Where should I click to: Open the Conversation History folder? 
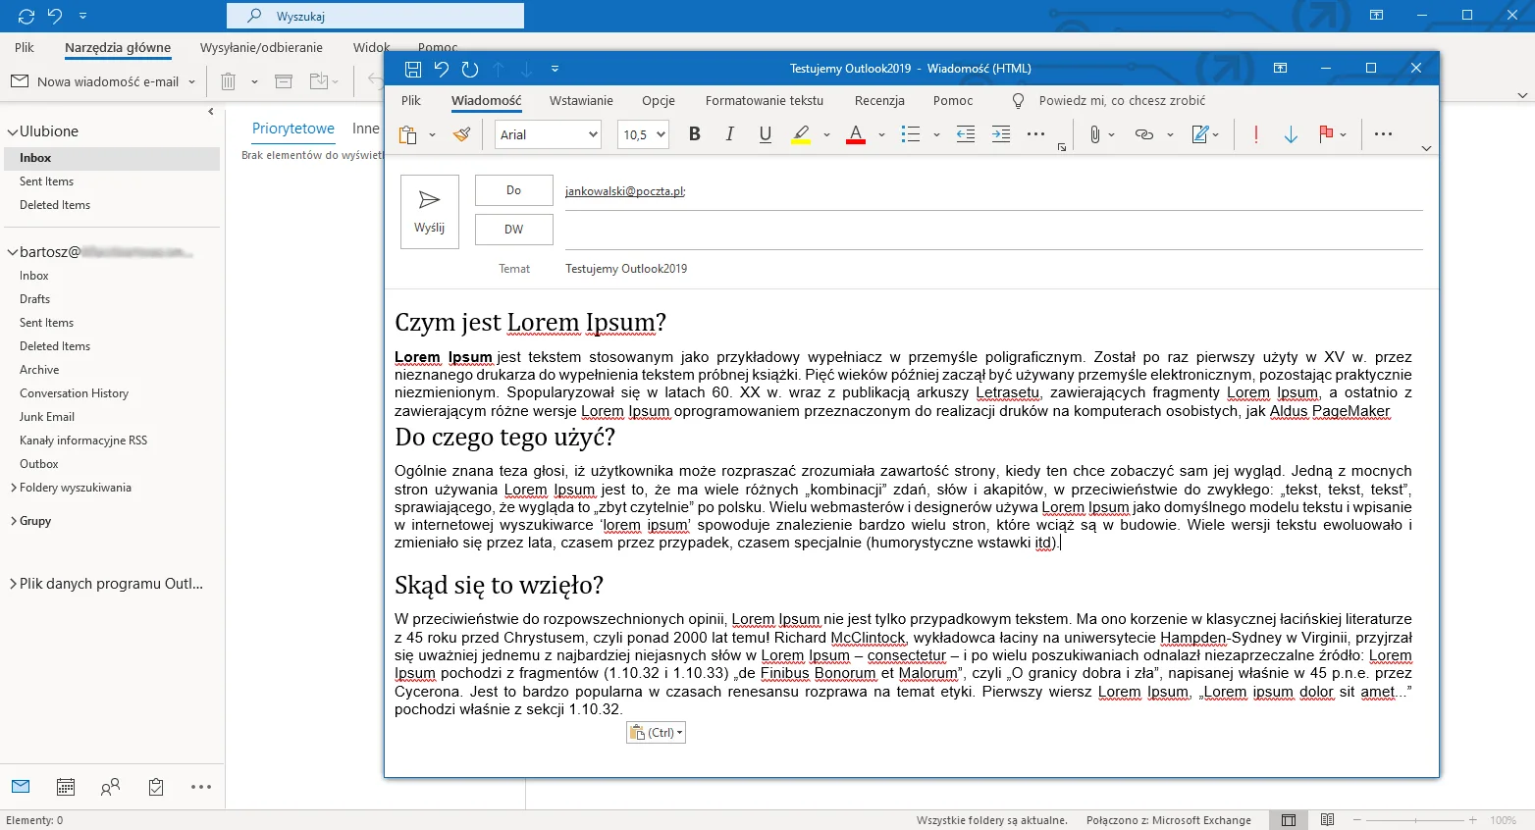[75, 393]
